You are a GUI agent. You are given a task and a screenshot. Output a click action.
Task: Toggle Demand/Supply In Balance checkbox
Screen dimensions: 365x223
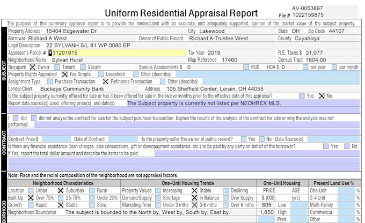point(194,198)
